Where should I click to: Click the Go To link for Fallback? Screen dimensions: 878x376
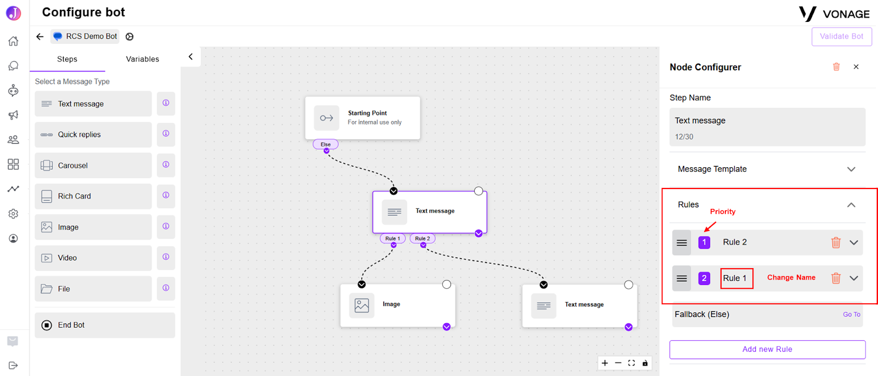tap(852, 315)
